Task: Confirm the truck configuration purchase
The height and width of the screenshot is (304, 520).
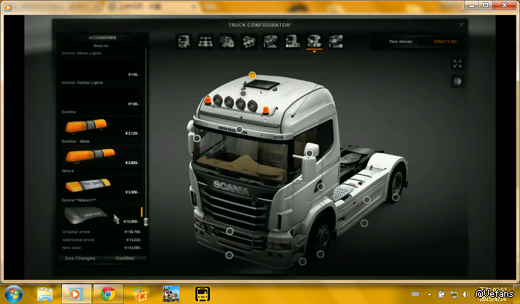Action: [125, 258]
